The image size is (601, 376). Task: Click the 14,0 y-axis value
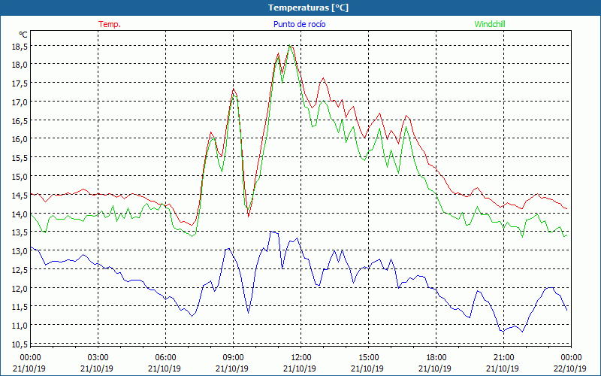(21, 214)
